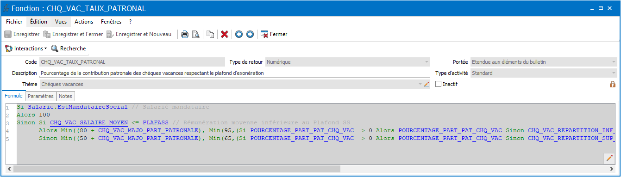The height and width of the screenshot is (177, 621).
Task: Click the printer icon
Action: pos(185,34)
